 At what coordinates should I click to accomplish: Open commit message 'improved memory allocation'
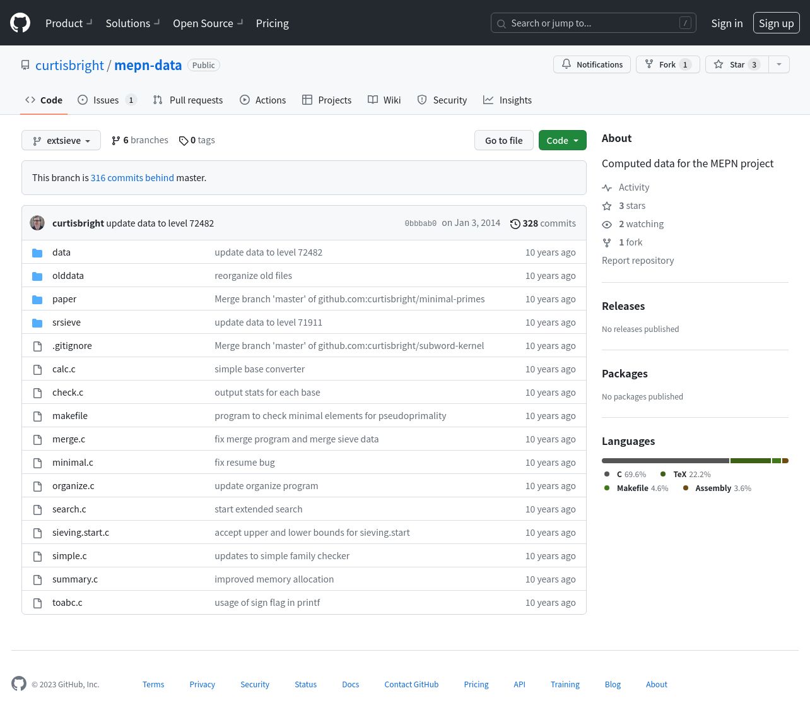click(x=274, y=579)
